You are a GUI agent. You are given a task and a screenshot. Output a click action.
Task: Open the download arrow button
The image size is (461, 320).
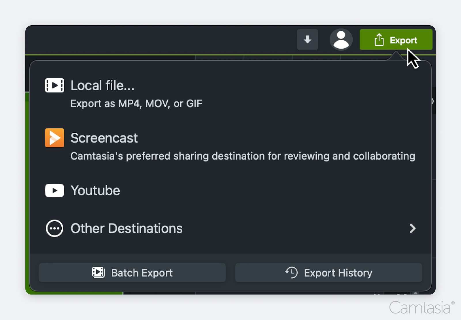pos(307,40)
